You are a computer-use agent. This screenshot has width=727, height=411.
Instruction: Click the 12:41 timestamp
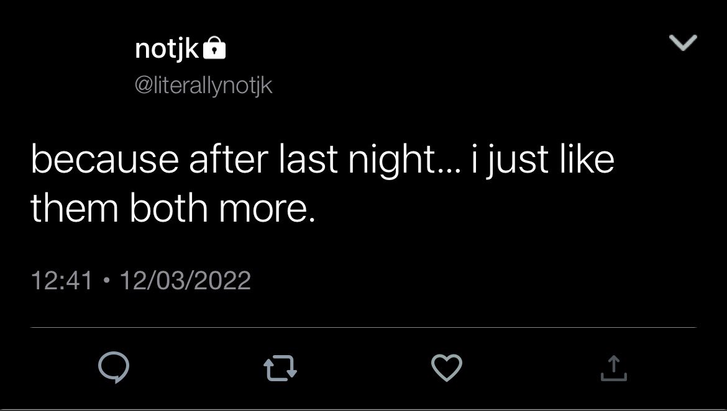62,281
